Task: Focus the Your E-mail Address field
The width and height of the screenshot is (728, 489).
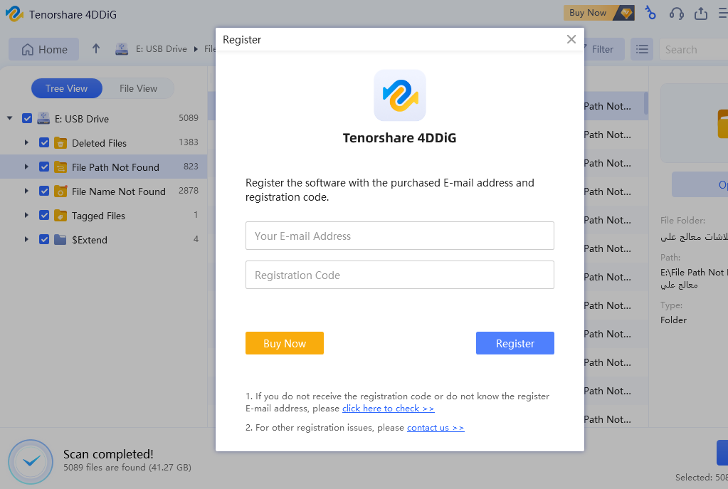Action: click(x=400, y=236)
